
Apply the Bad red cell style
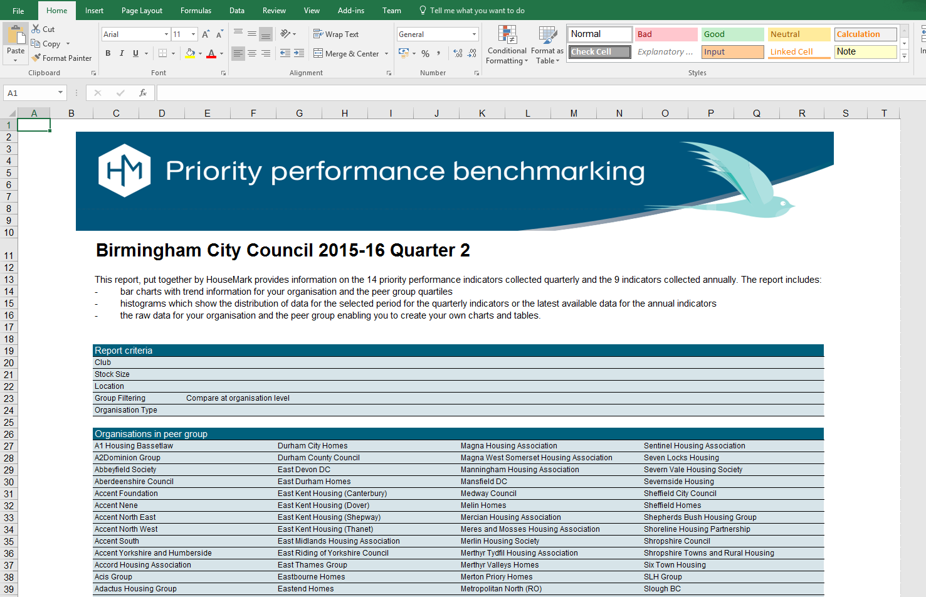tap(666, 34)
